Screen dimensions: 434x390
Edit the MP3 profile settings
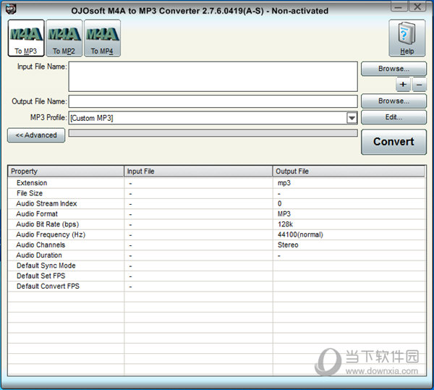393,117
